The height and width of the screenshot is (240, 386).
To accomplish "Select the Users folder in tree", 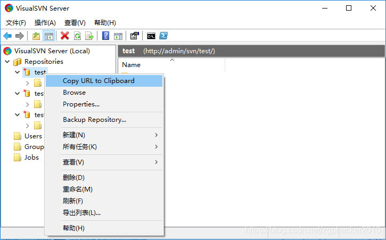I will pos(33,136).
